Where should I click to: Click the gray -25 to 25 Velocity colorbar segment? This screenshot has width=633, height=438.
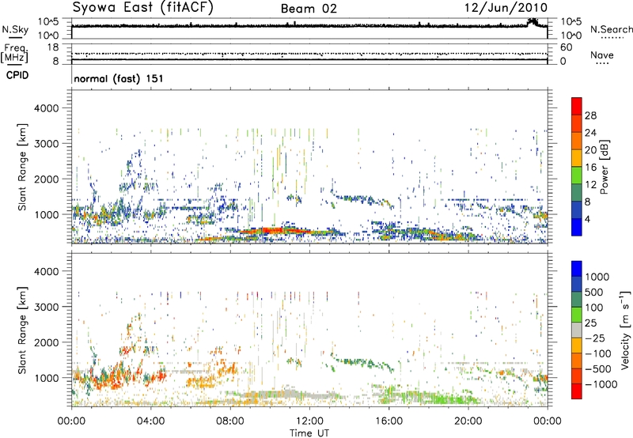tap(577, 330)
